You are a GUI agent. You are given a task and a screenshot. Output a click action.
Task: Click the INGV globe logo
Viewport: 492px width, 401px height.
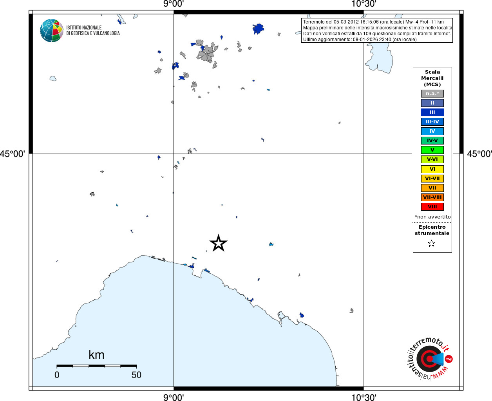coord(52,31)
